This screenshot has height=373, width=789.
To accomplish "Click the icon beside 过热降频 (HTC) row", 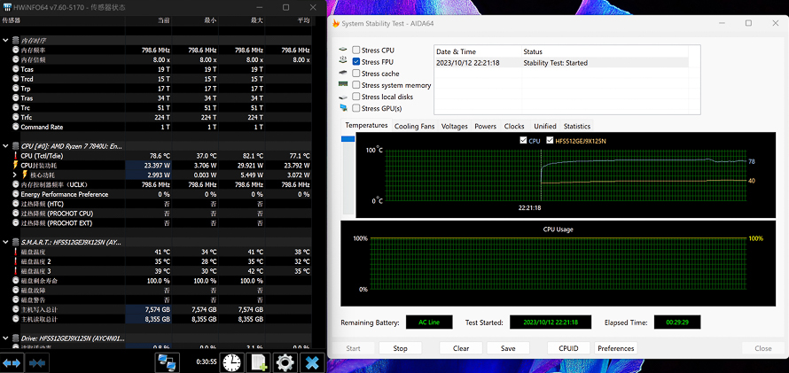I will coord(16,204).
